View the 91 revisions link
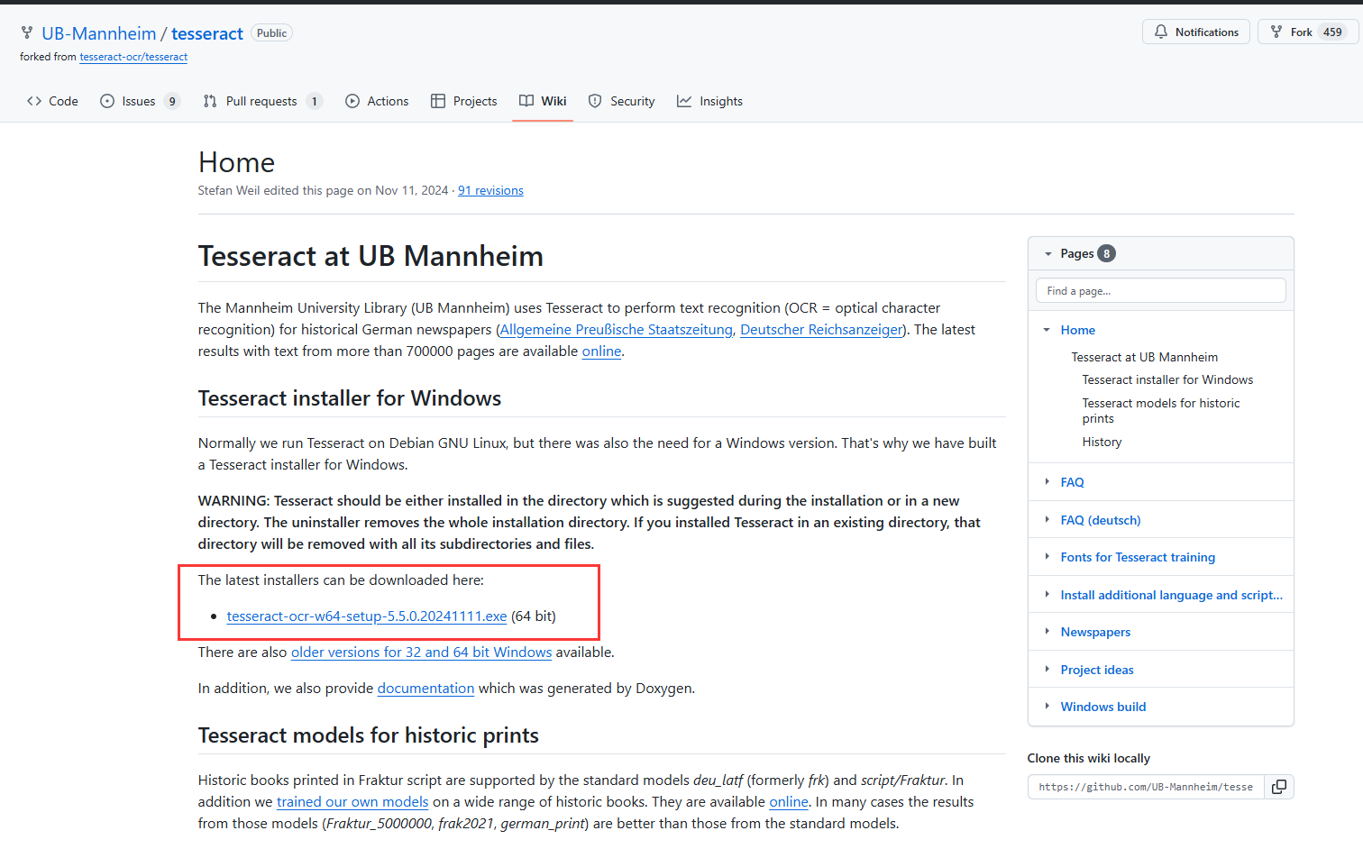Screen dimensions: 1363x858 [490, 190]
